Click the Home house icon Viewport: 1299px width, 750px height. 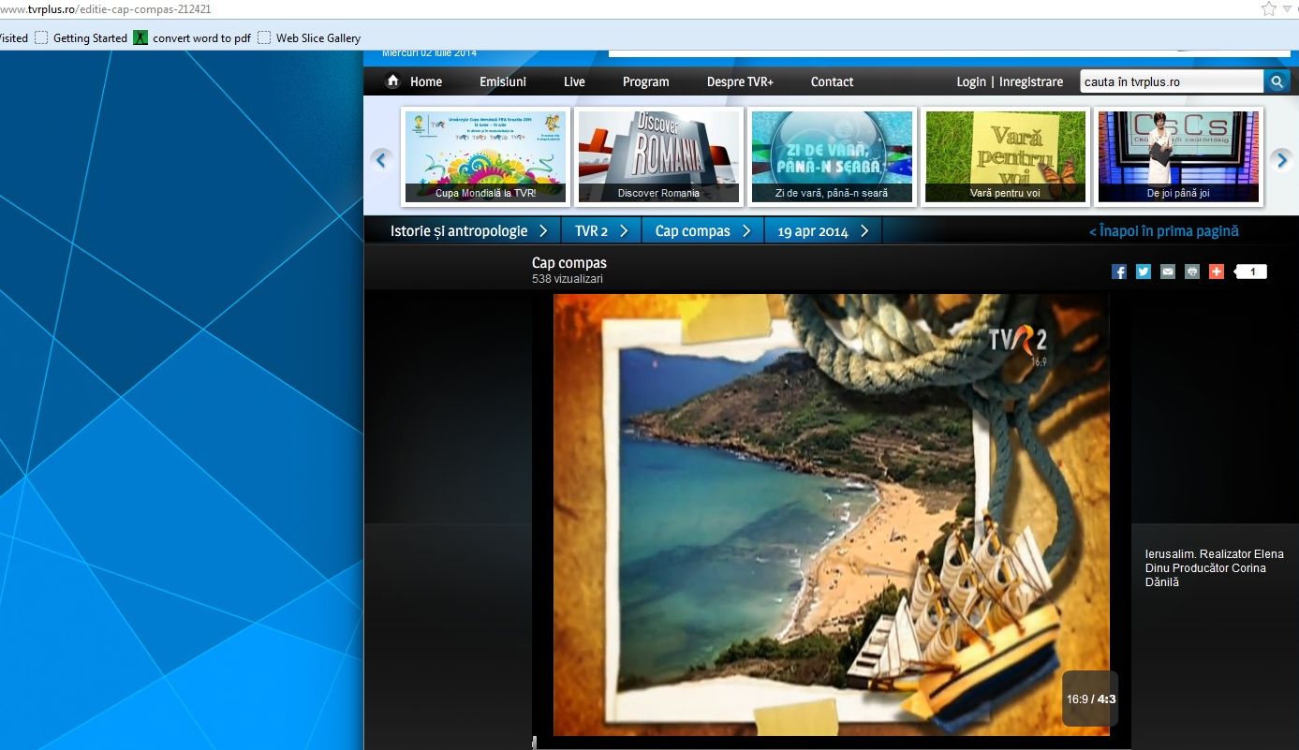(393, 81)
